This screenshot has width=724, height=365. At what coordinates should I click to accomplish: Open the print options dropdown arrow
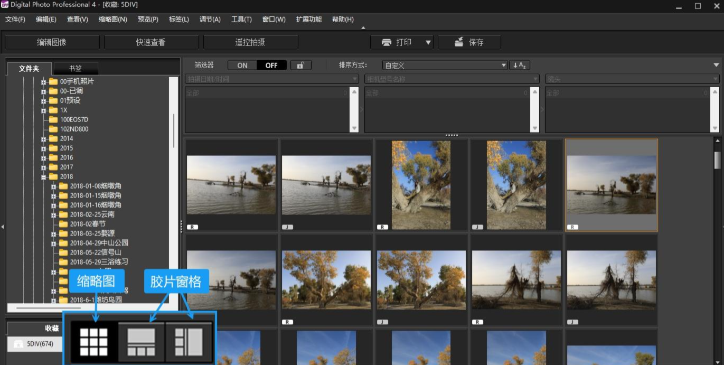pyautogui.click(x=428, y=42)
